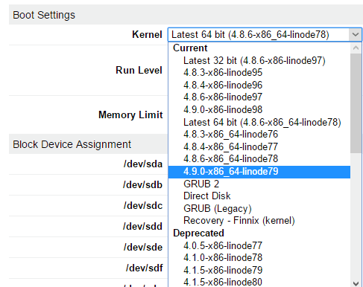The image size is (363, 287).
Task: Select deprecated 4.1.5-x86-linode79 entry
Action: click(259, 270)
